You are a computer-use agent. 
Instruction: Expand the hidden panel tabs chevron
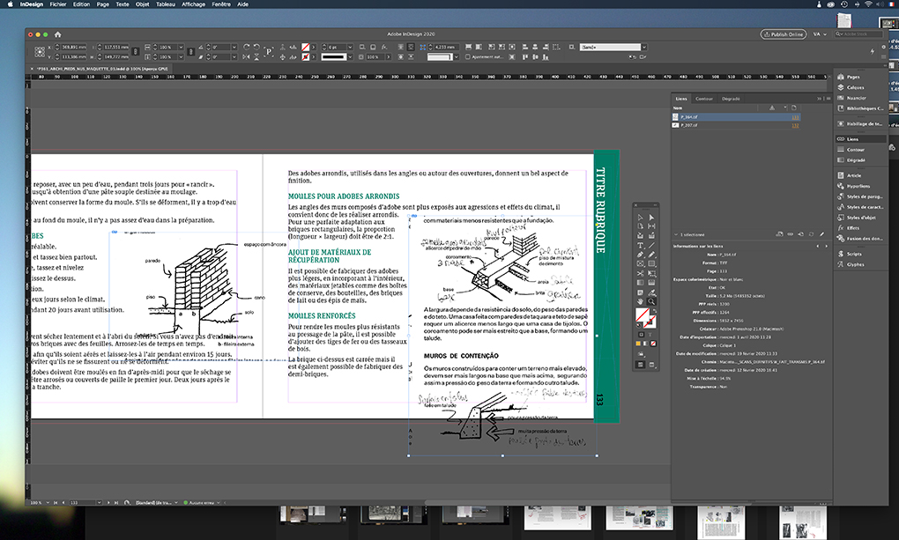(x=820, y=99)
